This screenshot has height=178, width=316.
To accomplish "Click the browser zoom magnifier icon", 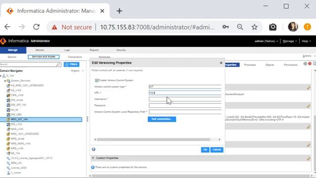I will point(240,27).
